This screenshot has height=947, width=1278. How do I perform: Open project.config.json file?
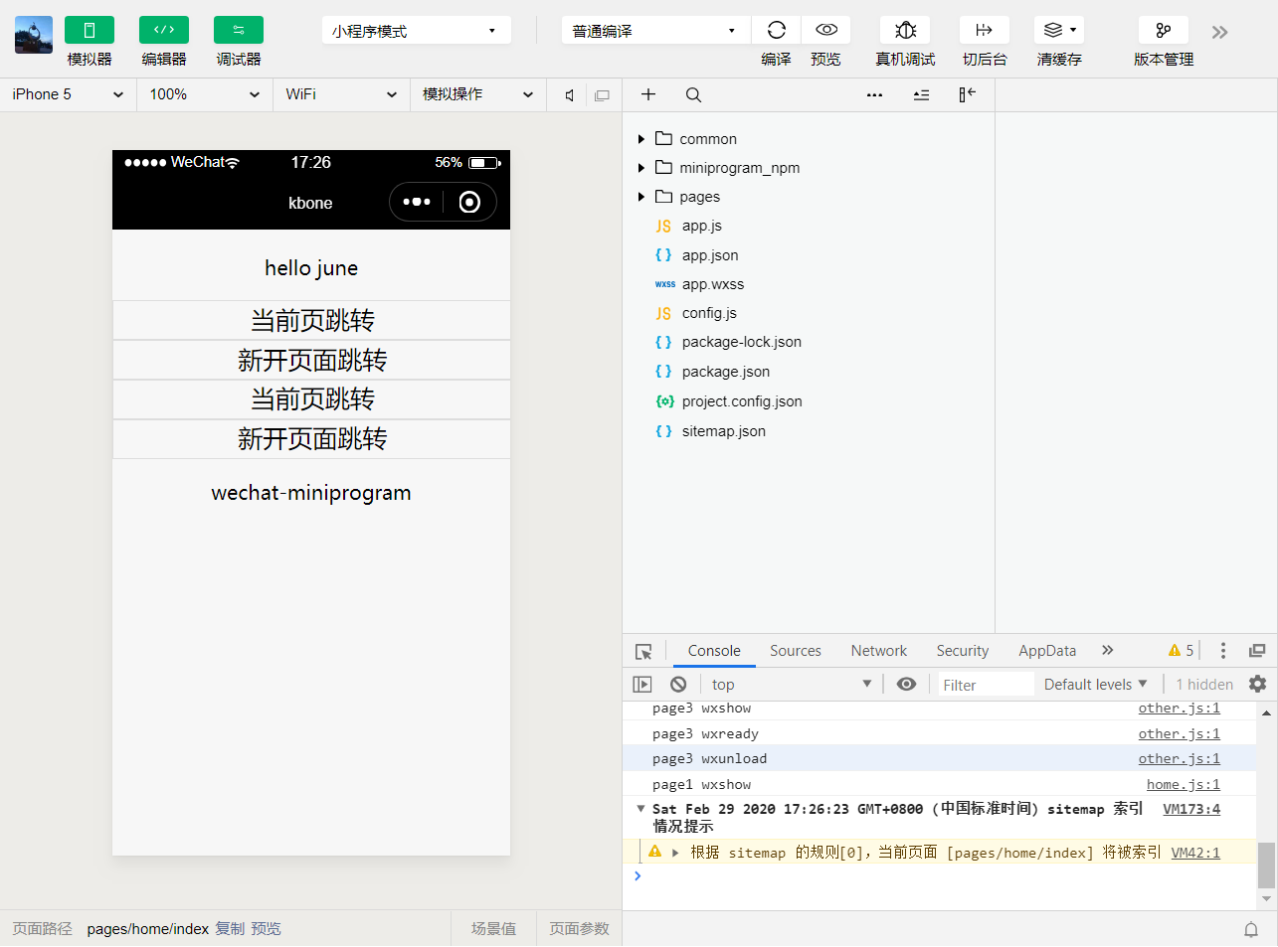click(742, 401)
